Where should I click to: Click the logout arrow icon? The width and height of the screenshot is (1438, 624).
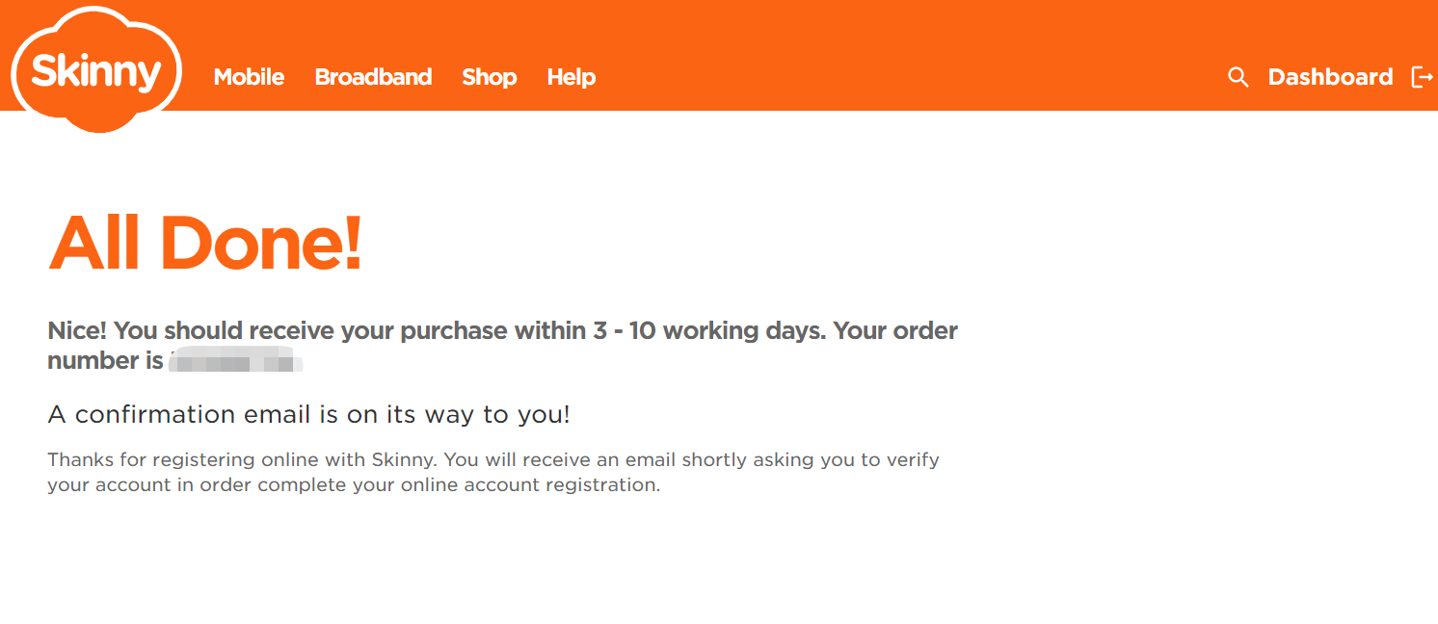pyautogui.click(x=1422, y=77)
